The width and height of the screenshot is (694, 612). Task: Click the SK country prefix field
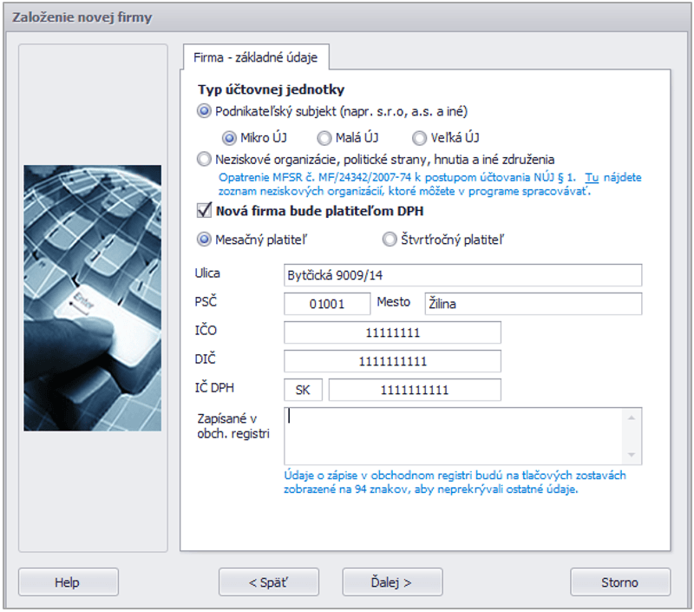coord(303,390)
